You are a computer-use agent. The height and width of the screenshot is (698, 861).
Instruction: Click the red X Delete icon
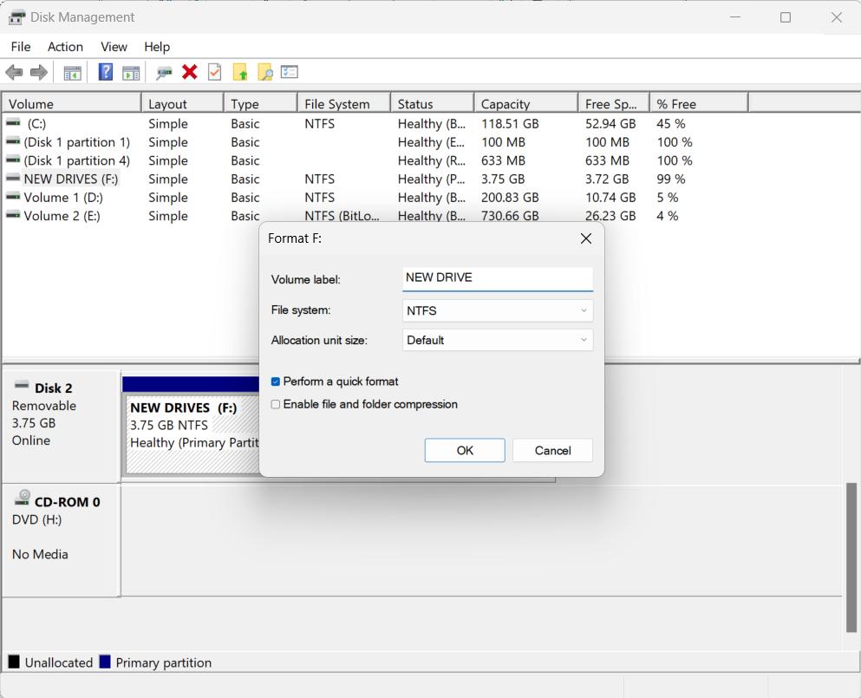coord(189,72)
